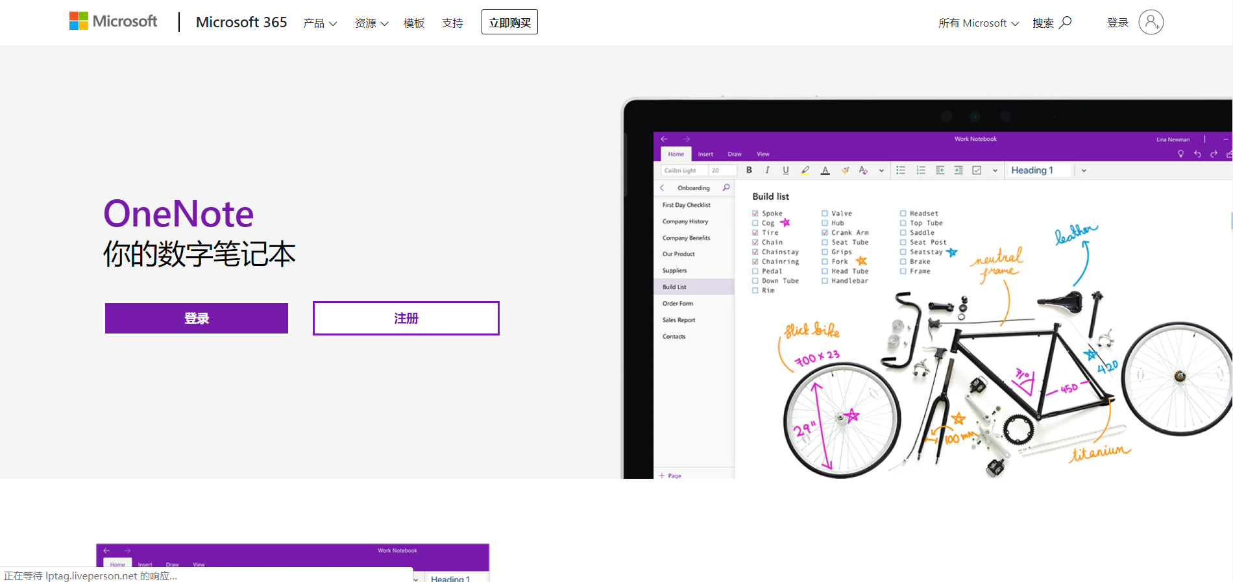Expand more font formatting options chevron
Screen dimensions: 1233x582
pos(881,171)
